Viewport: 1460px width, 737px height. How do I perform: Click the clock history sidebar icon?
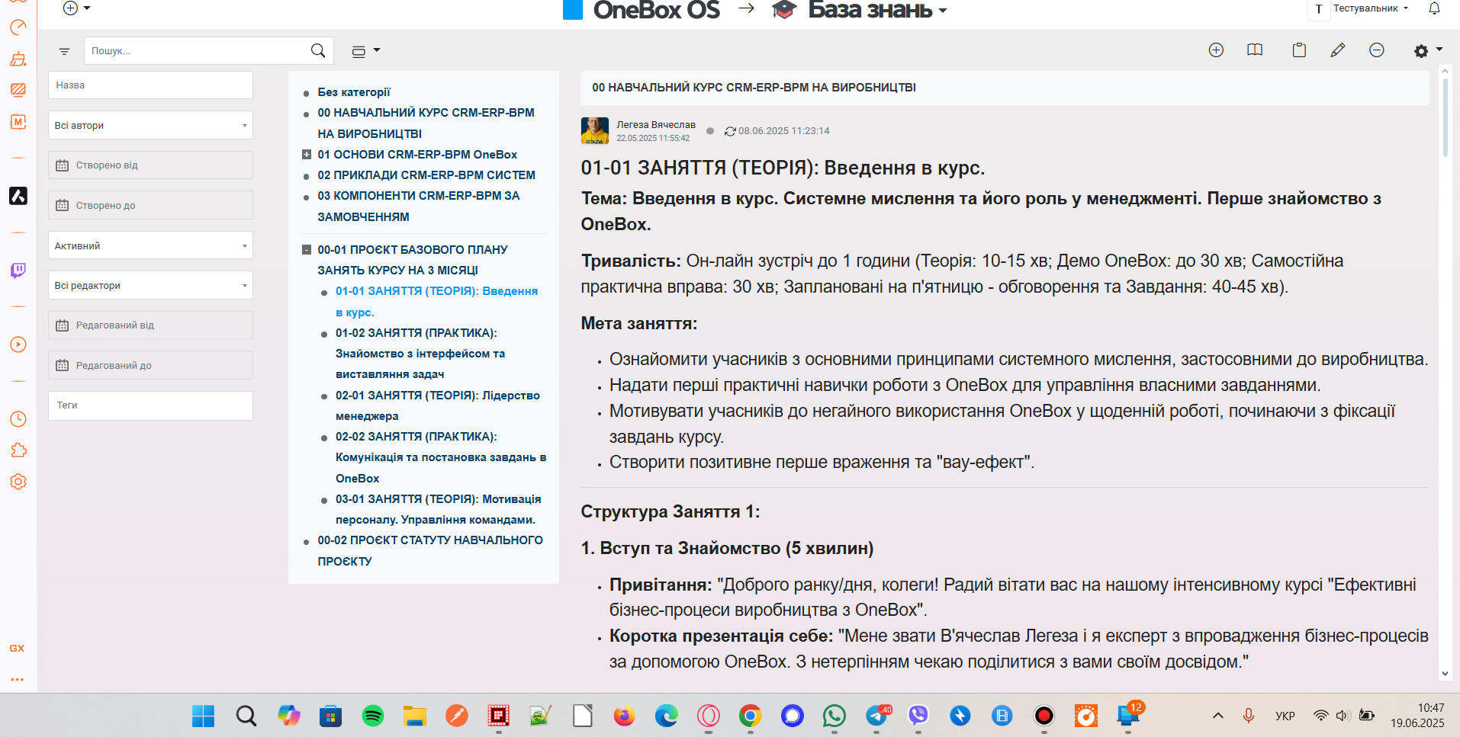tap(18, 419)
